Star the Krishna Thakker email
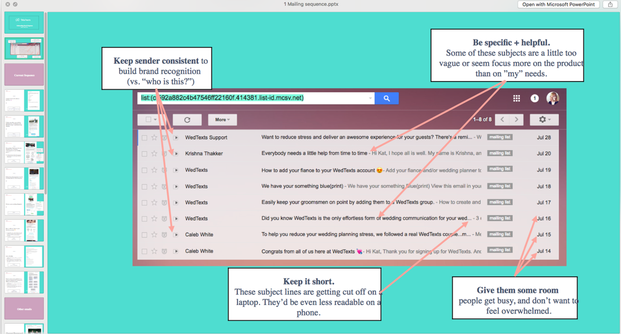Screen dimensions: 621x334 coord(154,154)
